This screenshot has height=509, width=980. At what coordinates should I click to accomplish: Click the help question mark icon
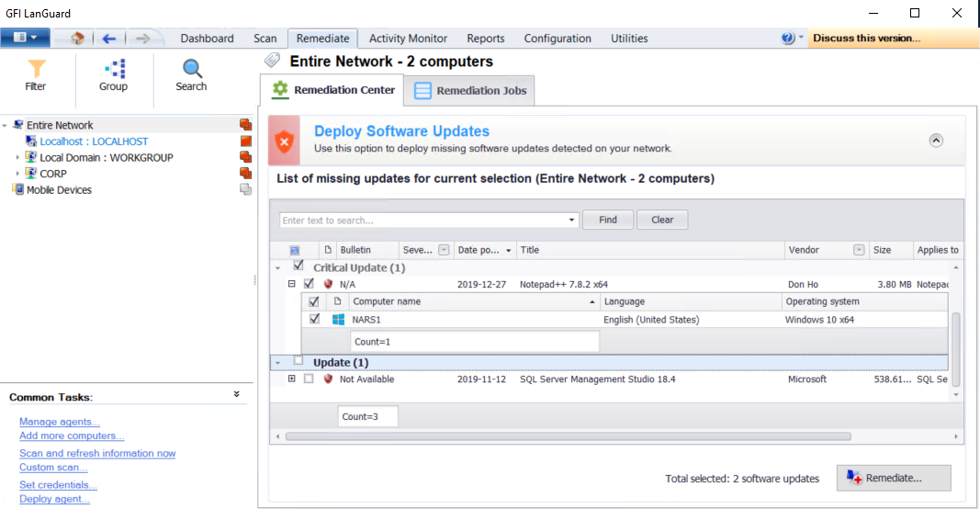coord(787,39)
